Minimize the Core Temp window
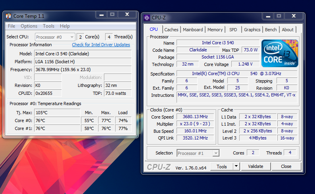315x194 pixels. (102, 14)
